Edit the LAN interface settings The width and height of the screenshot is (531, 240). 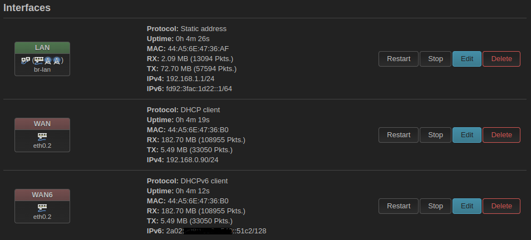point(467,59)
